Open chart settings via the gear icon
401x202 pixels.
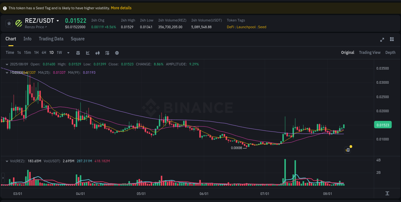117,53
